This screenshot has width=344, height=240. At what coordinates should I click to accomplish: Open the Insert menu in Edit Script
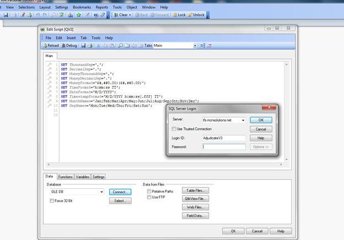point(71,37)
